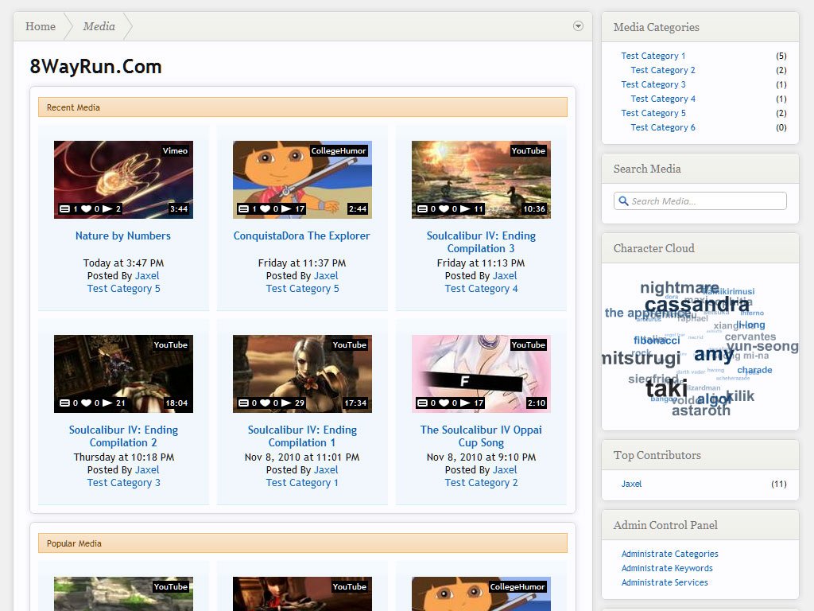Click comments icon on Ending Compilation 1 thumbnail
The image size is (814, 611).
243,403
